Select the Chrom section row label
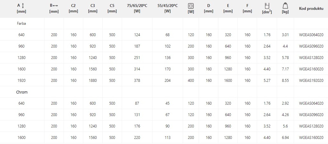Viewport: 328px width, 144px height. 22,92
